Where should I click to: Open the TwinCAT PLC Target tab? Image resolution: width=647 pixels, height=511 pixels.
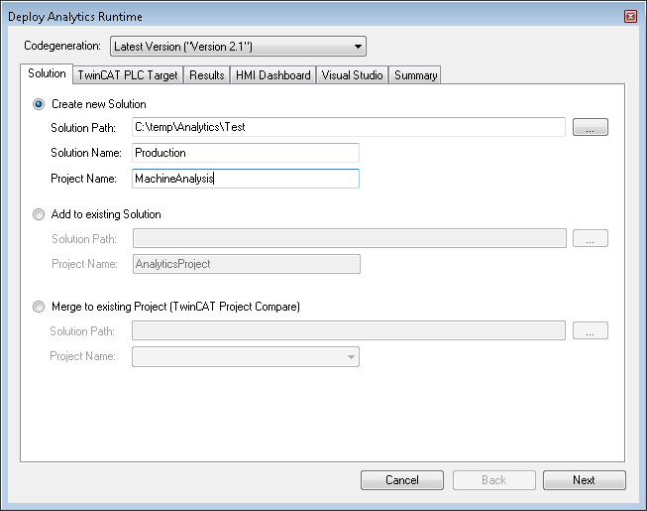pyautogui.click(x=128, y=75)
